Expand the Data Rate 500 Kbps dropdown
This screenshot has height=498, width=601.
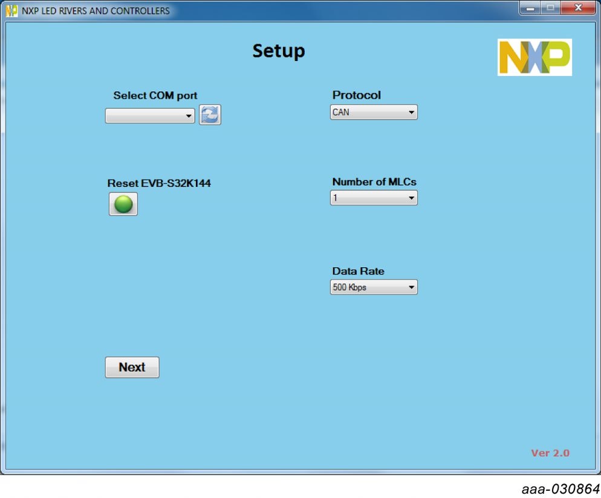(374, 288)
